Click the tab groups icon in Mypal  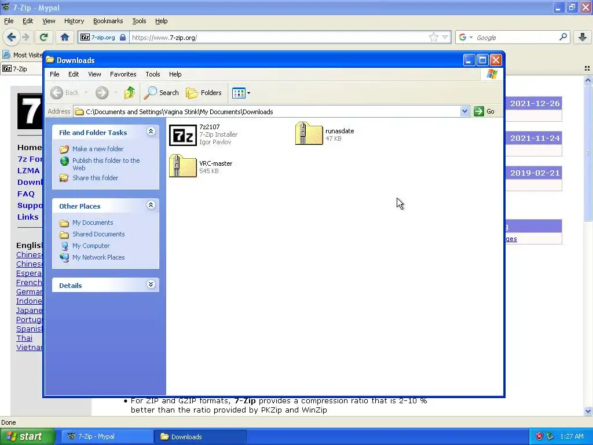coord(587,68)
